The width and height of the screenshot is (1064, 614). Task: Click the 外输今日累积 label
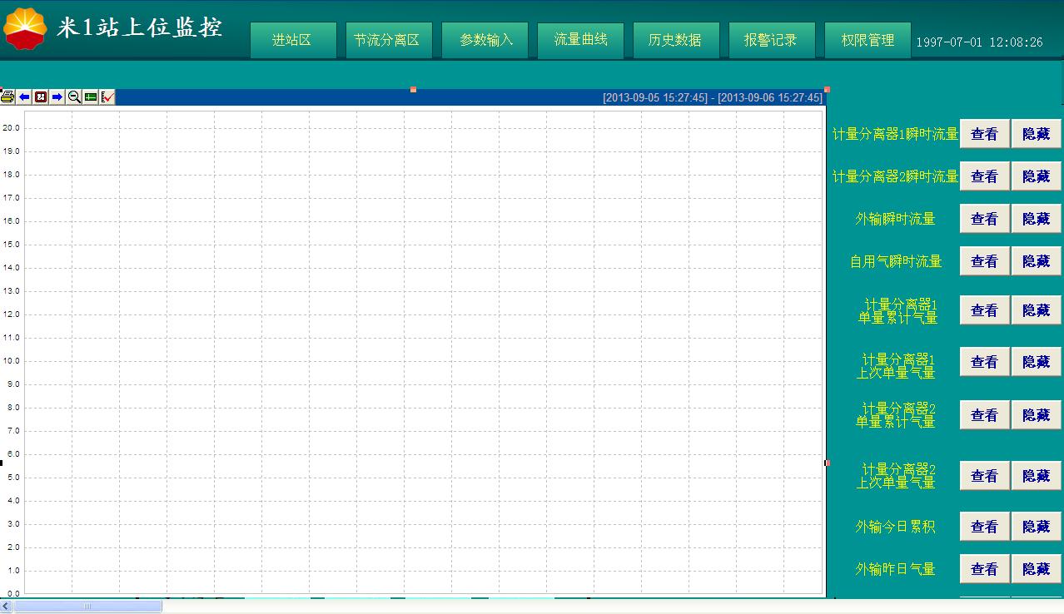pyautogui.click(x=895, y=527)
